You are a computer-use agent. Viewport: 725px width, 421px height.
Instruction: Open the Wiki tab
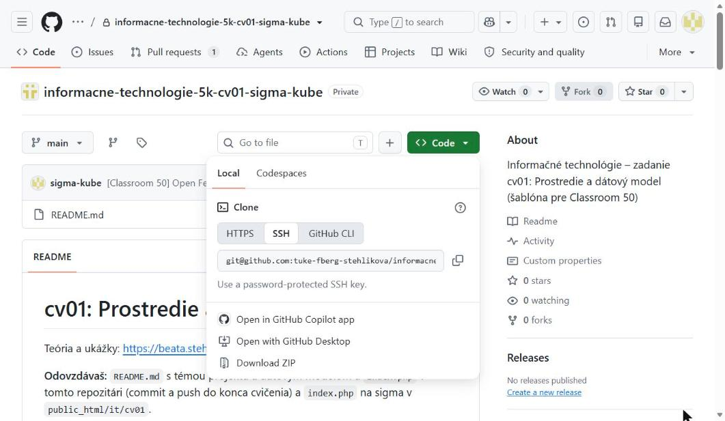pyautogui.click(x=449, y=52)
